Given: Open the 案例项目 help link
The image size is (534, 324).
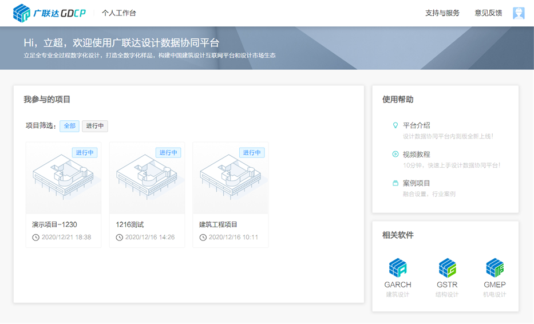Looking at the screenshot, I should pos(417,183).
